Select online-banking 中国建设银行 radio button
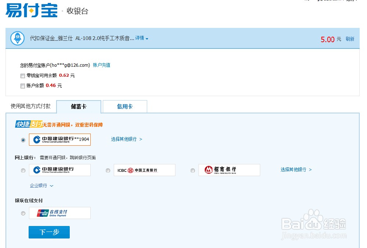Viewport: 367px width, 248px height. 23,170
